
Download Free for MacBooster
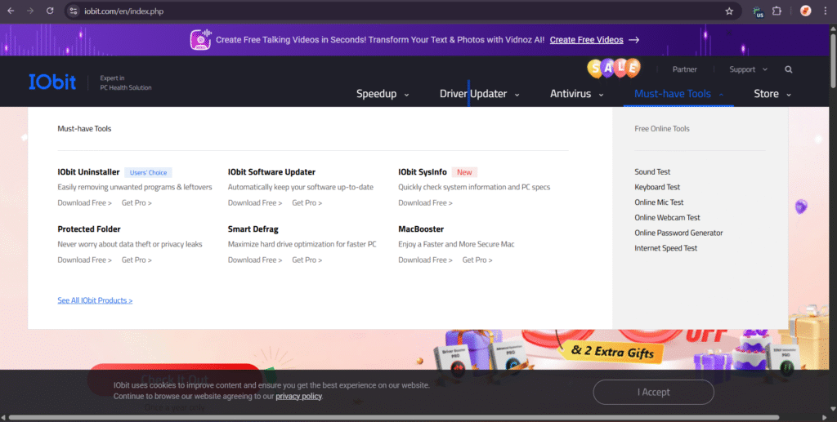click(x=425, y=260)
